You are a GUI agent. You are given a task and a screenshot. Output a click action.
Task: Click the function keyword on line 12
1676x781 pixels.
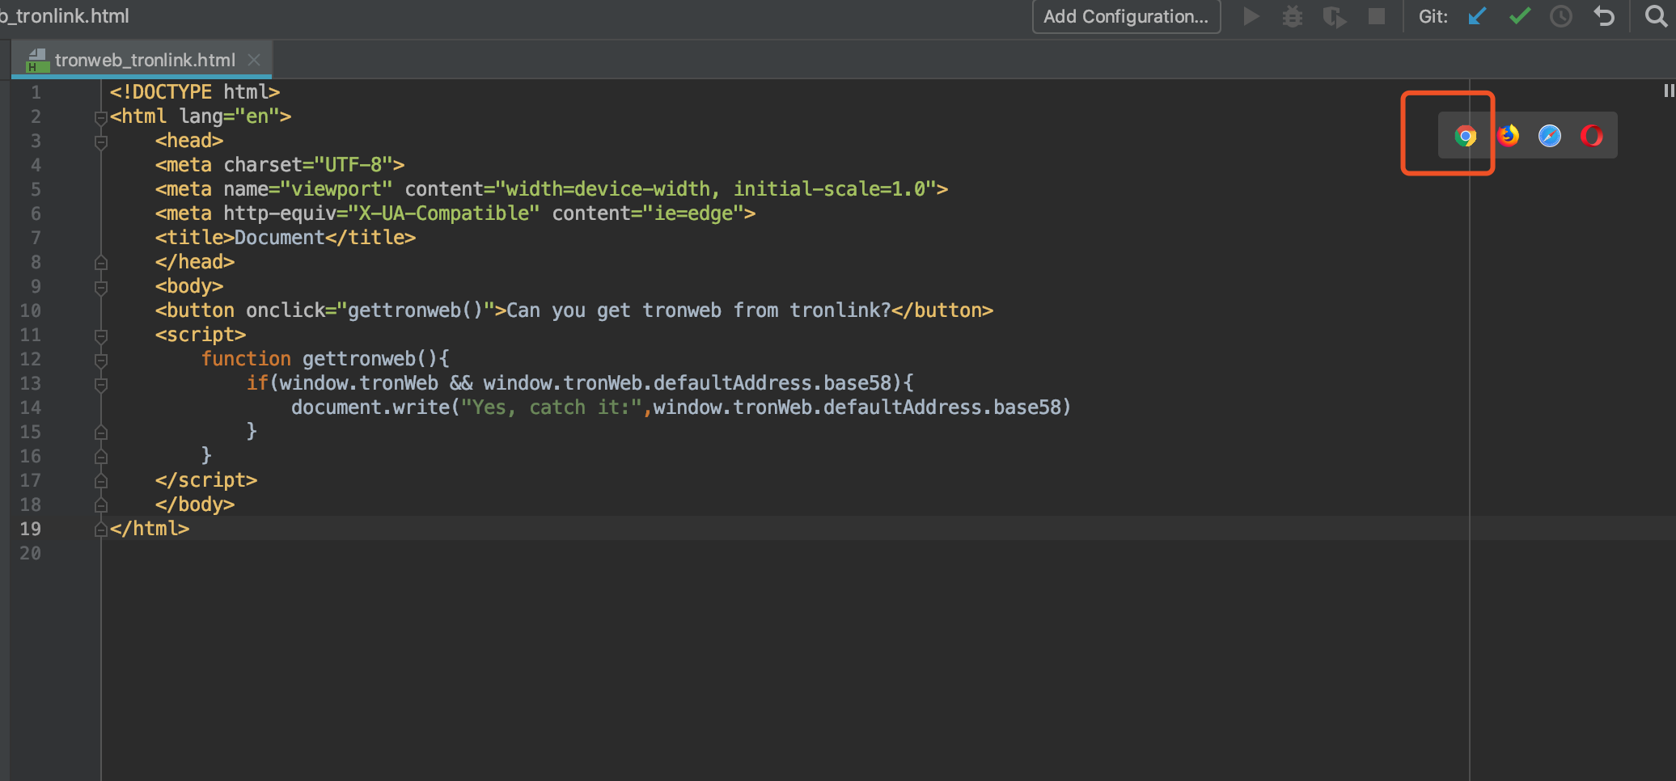pyautogui.click(x=246, y=359)
